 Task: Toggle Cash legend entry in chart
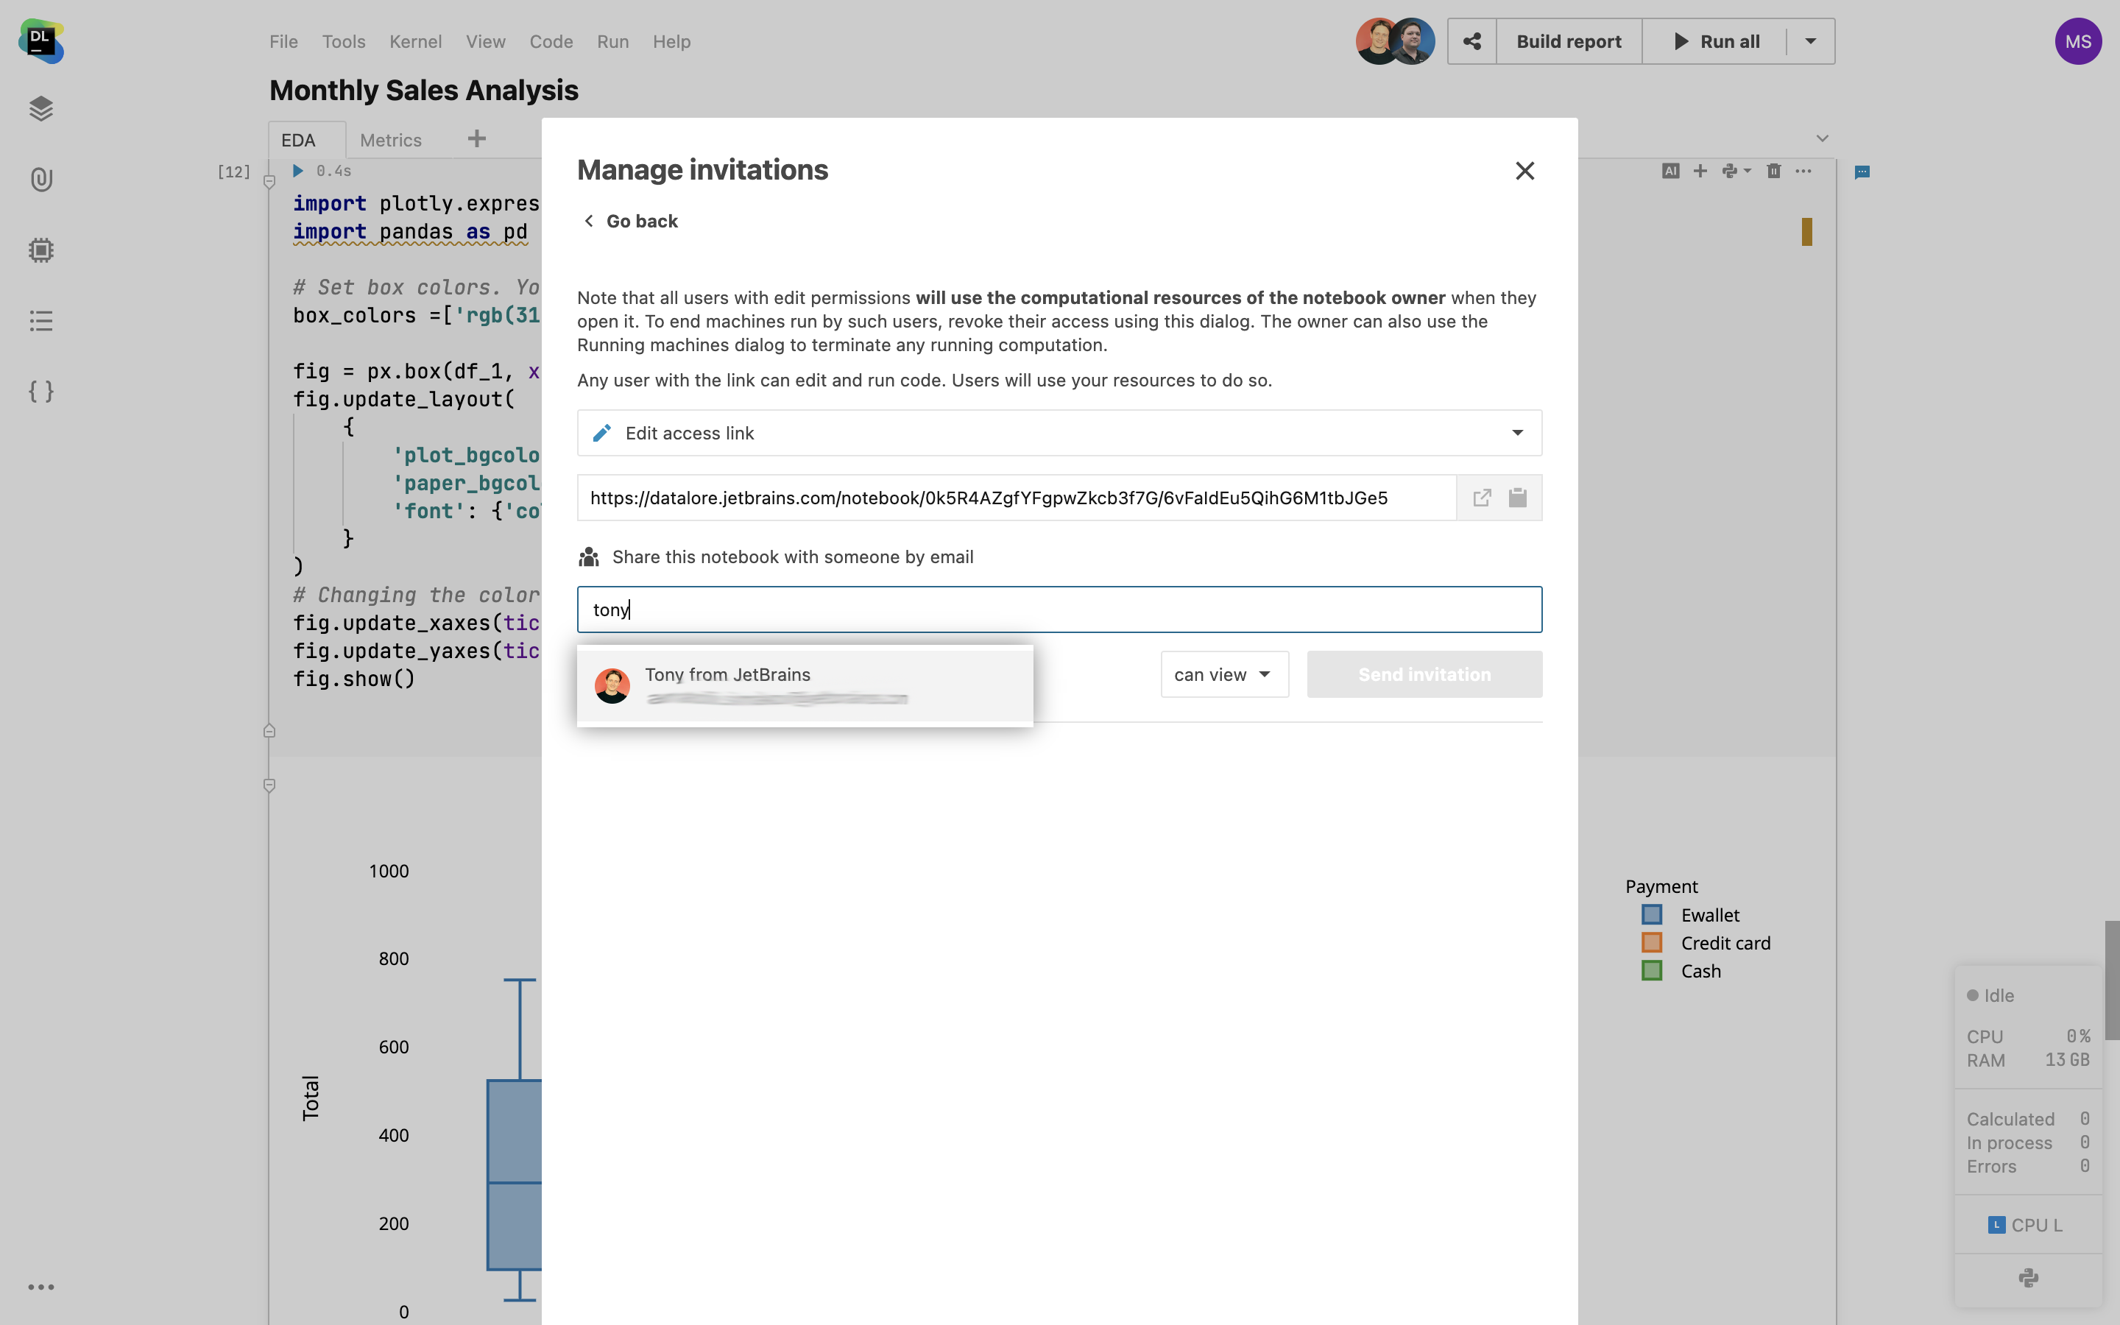tap(1700, 971)
